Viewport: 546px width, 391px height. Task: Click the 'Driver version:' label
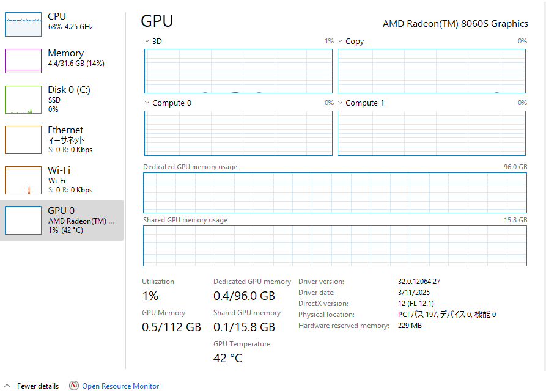tap(321, 282)
